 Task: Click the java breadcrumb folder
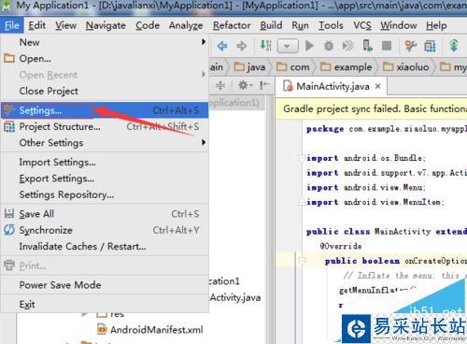coord(249,67)
